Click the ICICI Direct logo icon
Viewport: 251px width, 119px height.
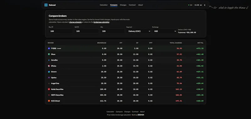(x=49, y=101)
